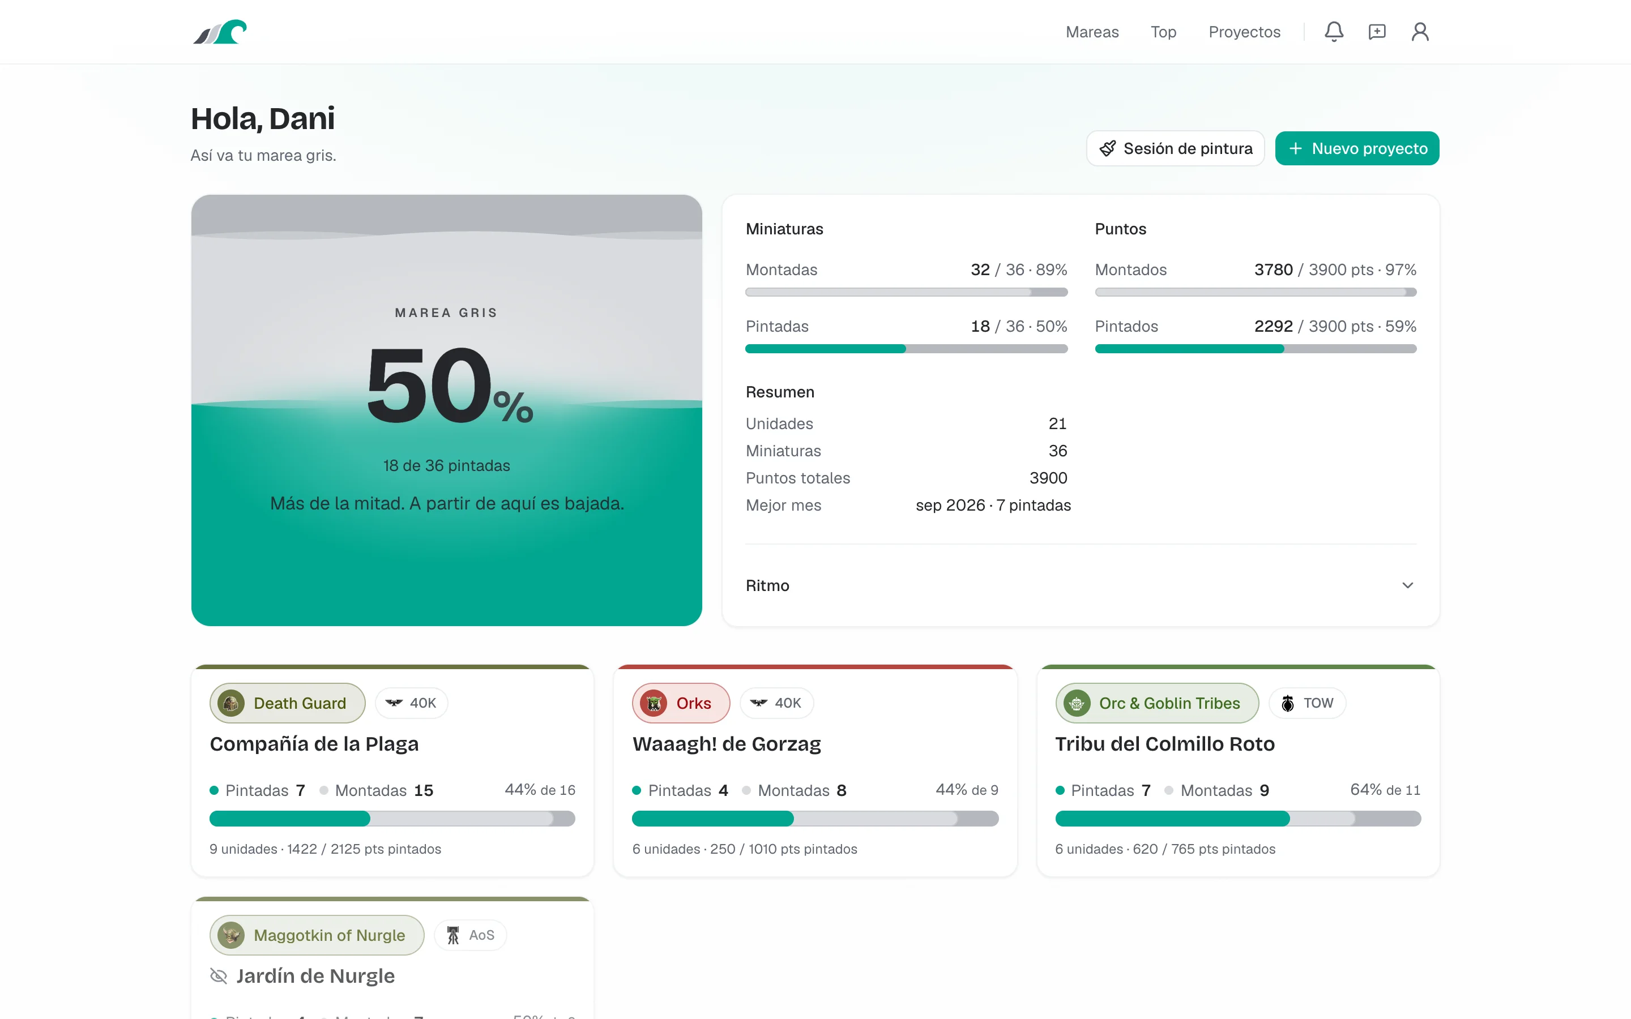Viewport: 1631px width, 1019px height.
Task: Open the Tribu del Colmillo Roto project
Action: pos(1164,743)
